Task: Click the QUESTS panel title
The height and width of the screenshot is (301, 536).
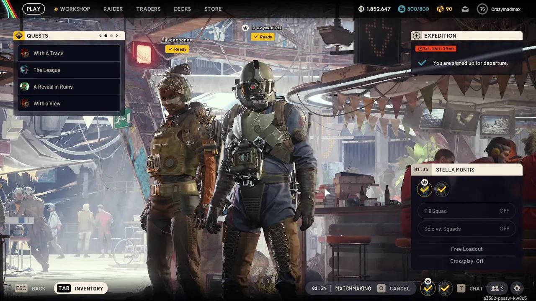Action: [37, 36]
